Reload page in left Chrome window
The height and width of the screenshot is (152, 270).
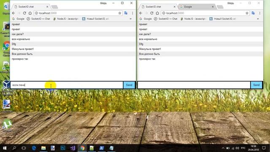pyautogui.click(x=24, y=13)
